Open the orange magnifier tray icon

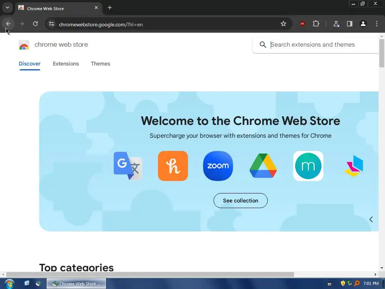[357, 283]
